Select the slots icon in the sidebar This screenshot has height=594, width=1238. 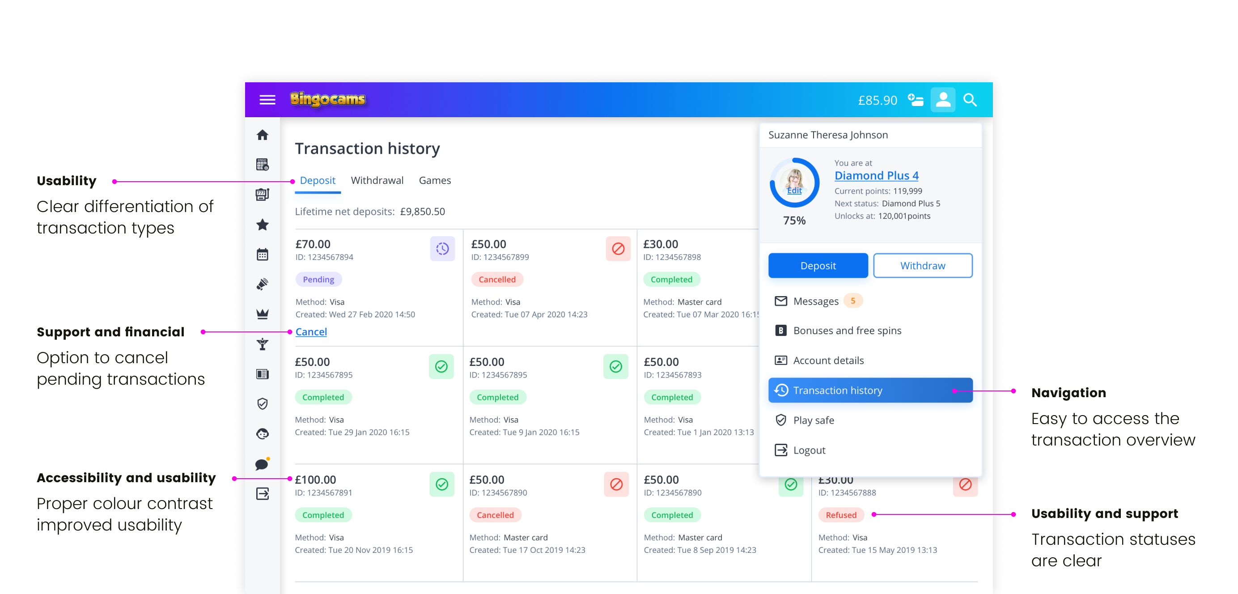tap(263, 194)
